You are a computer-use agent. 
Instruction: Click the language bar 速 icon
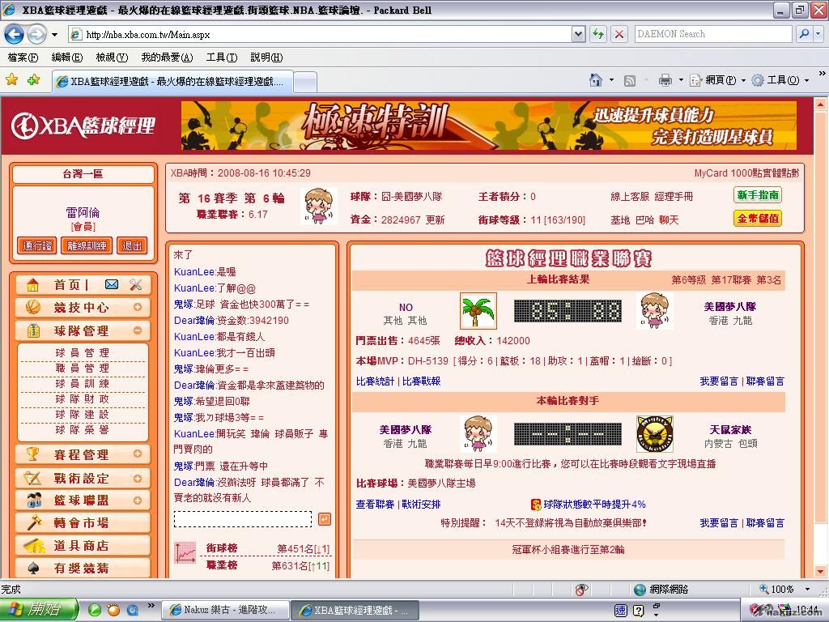click(621, 611)
